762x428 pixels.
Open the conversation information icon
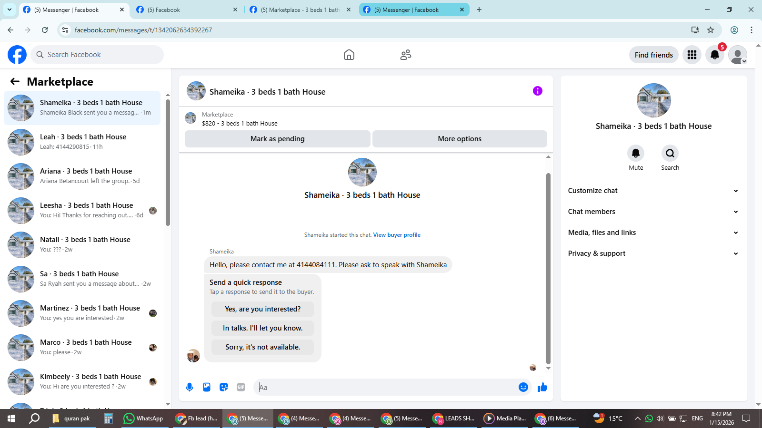click(538, 91)
